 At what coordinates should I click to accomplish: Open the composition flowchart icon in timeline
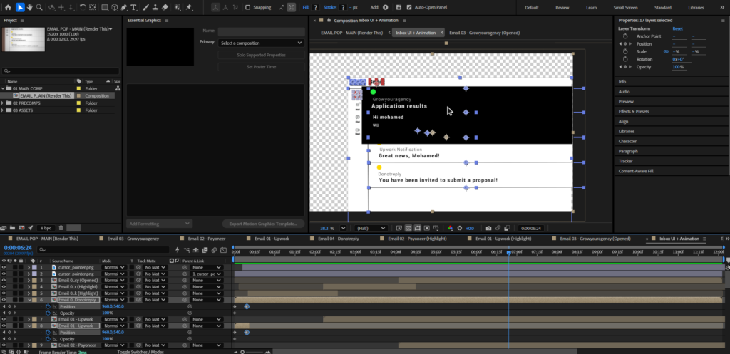pos(186,250)
